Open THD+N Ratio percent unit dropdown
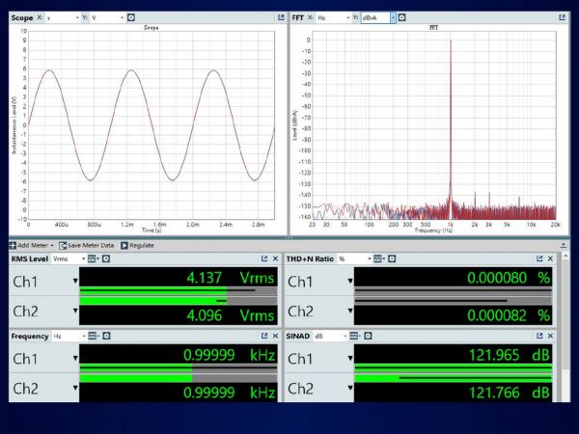The image size is (579, 434). 352,258
